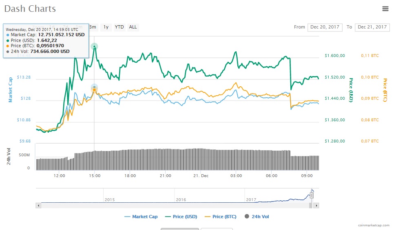Click the $10.8B market cap label
Image resolution: width=396 pixels, height=230 pixels.
coord(24,120)
